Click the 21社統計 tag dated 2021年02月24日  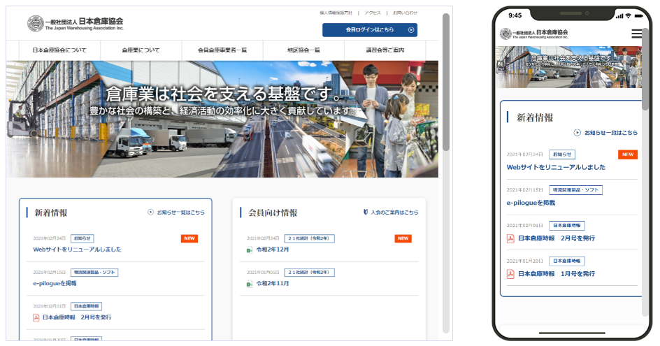(309, 238)
